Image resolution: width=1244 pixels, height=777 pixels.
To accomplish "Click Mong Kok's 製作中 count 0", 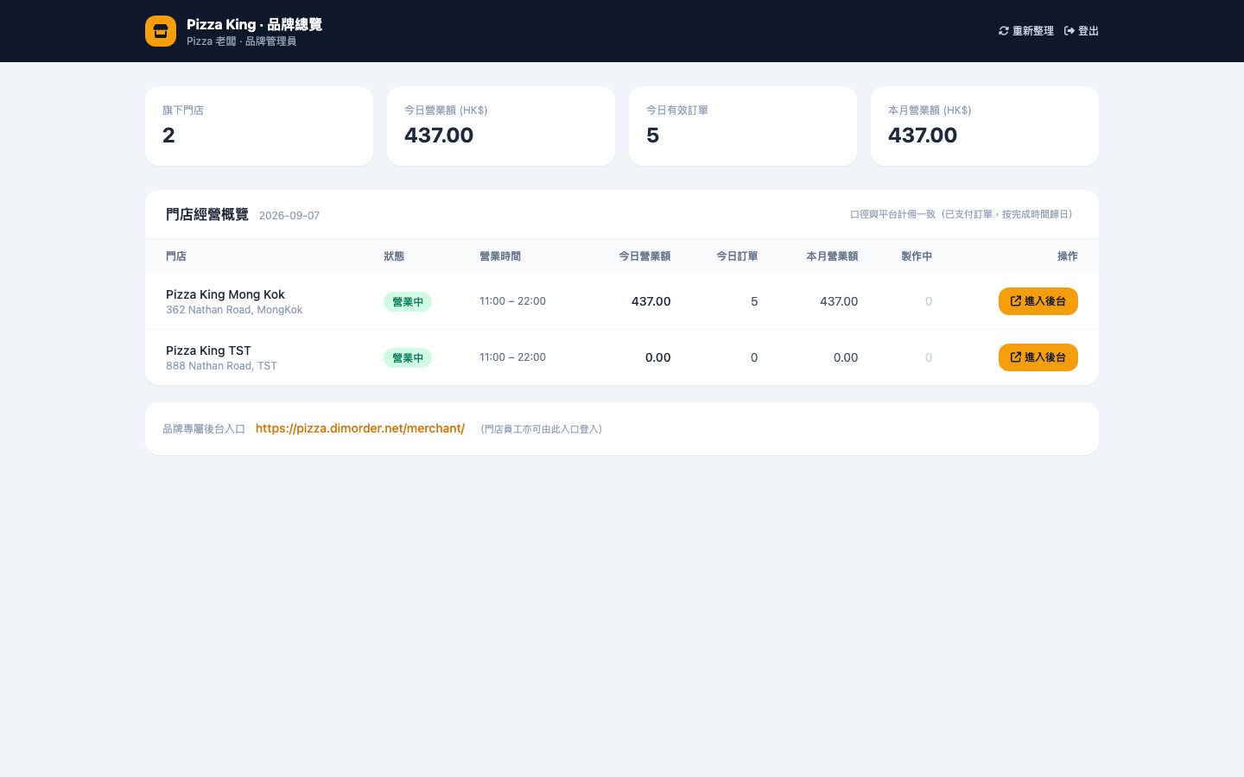I will point(929,301).
